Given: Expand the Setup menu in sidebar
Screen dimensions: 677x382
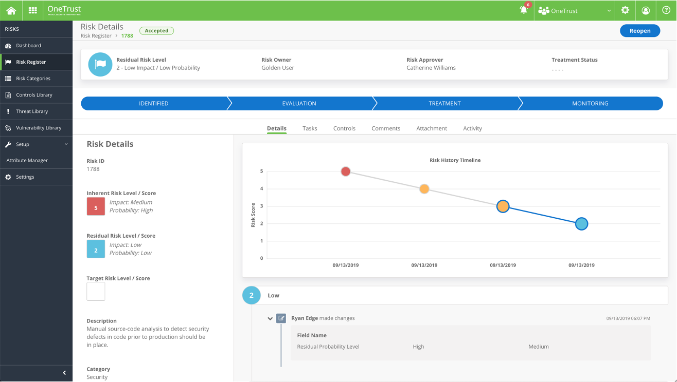Looking at the screenshot, I should 36,144.
